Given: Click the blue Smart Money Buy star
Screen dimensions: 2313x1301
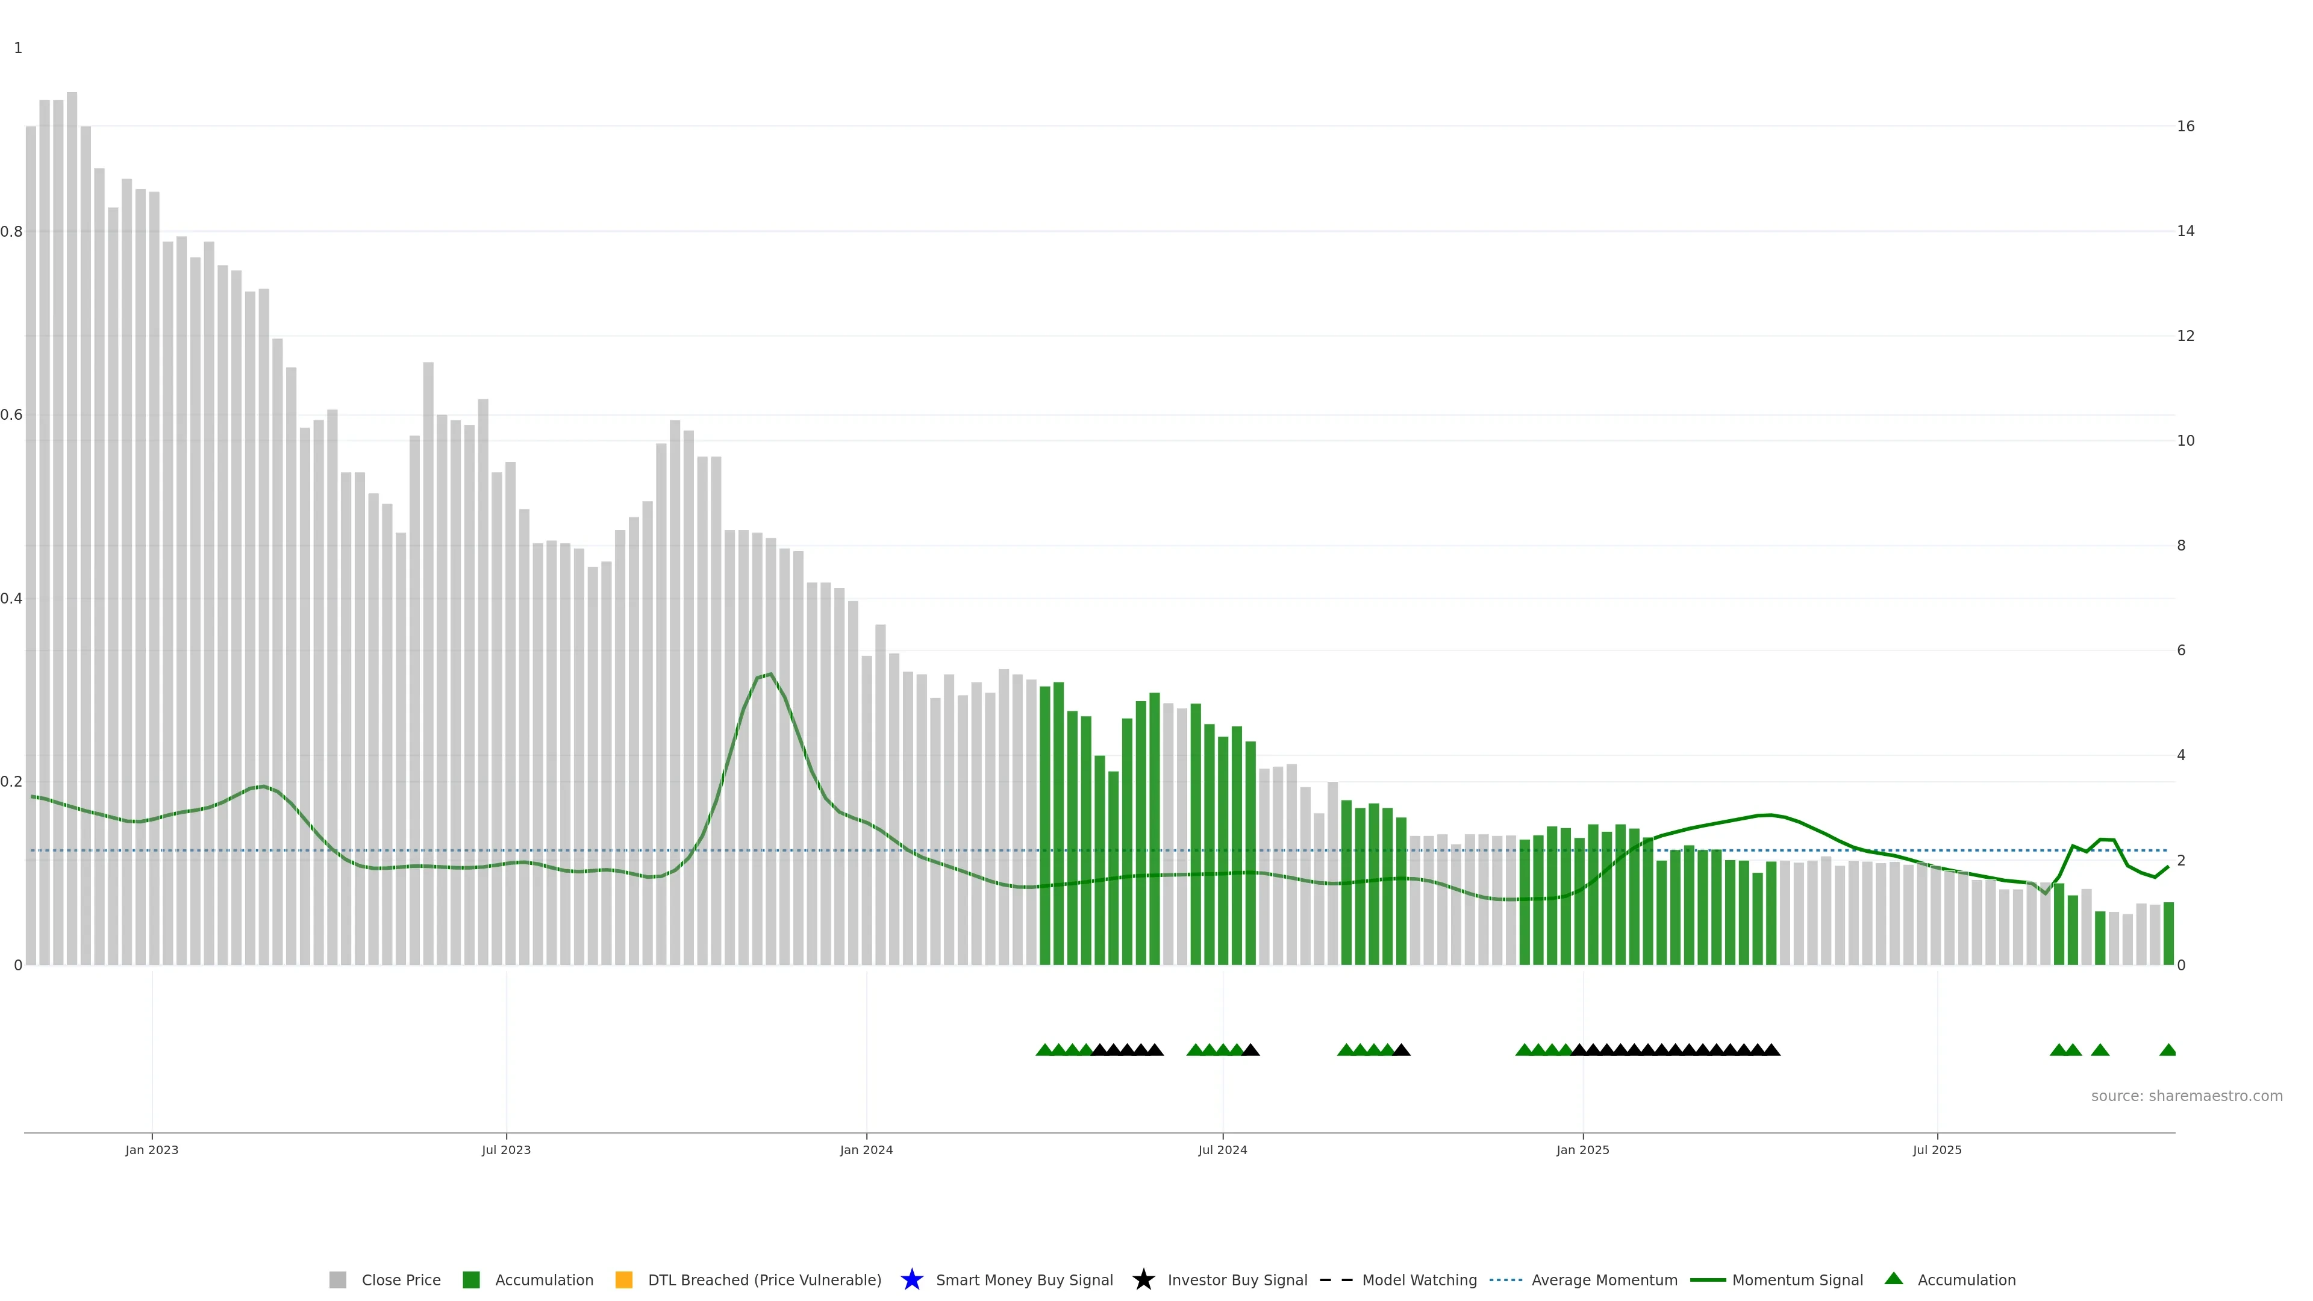Looking at the screenshot, I should tap(911, 1279).
